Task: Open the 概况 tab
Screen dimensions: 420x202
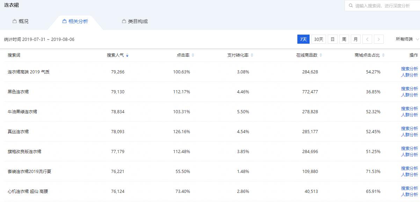Action: 21,22
